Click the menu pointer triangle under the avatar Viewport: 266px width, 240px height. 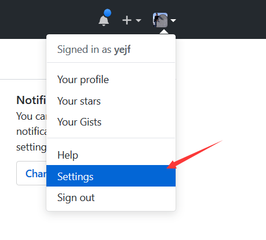[x=164, y=31]
